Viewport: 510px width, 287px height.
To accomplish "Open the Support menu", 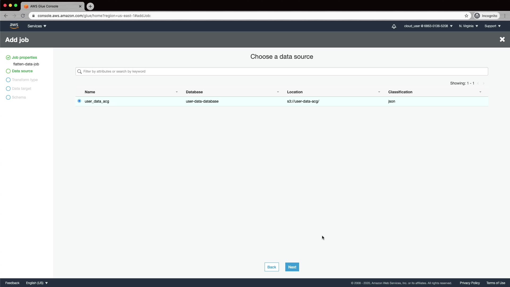I will [x=492, y=26].
